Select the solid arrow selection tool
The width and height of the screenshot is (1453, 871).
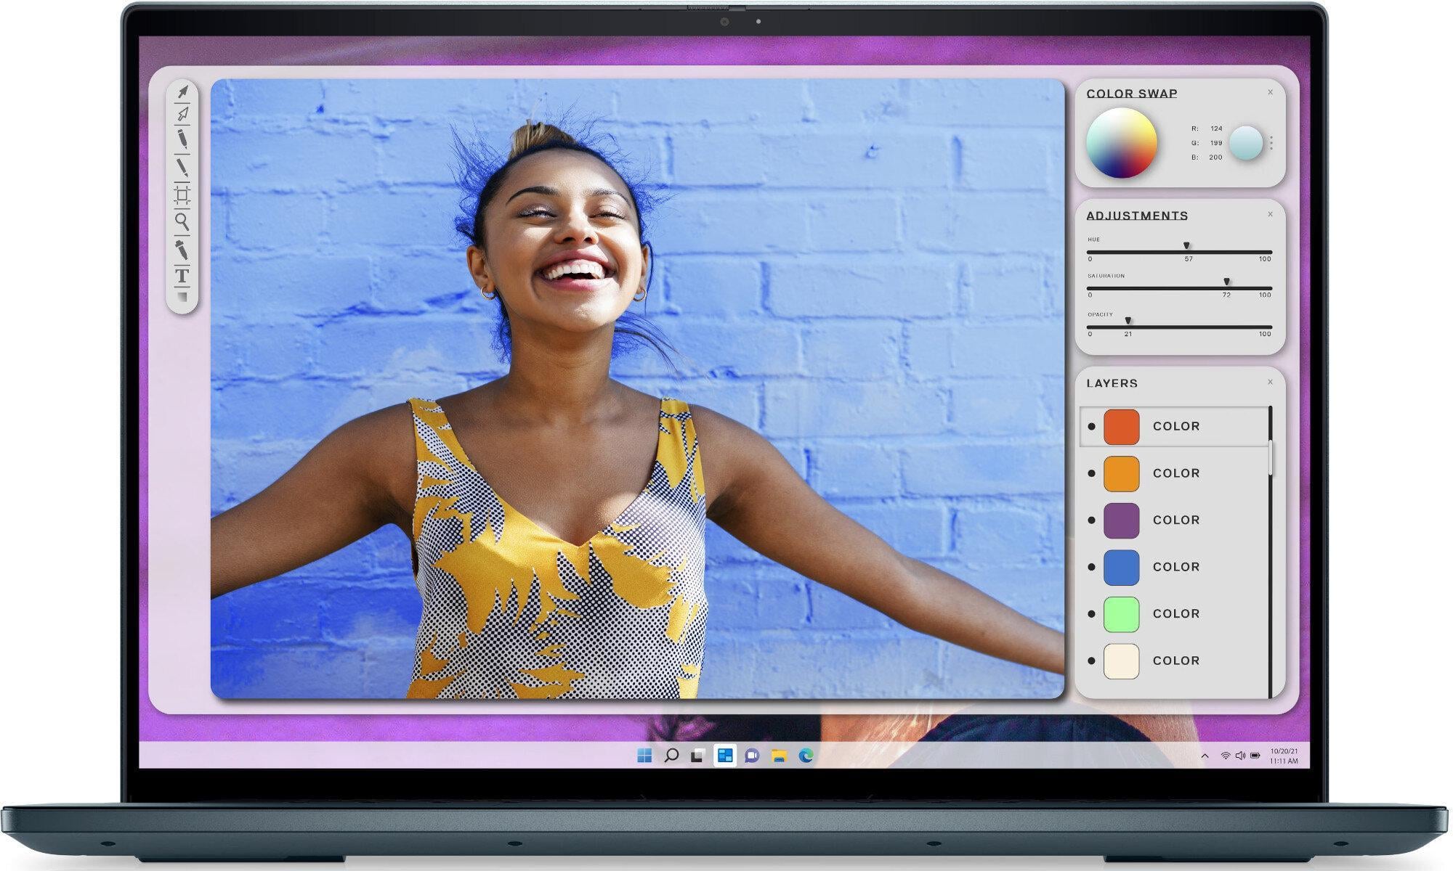pos(183,91)
